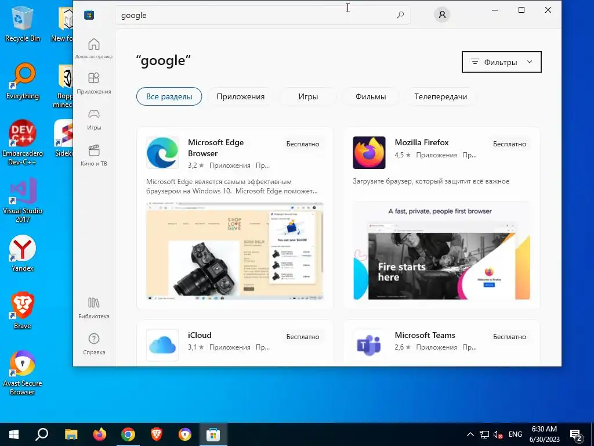This screenshot has height=446, width=594.
Task: Select Embarcadero Dev-C++ desktop icon
Action: point(23,143)
